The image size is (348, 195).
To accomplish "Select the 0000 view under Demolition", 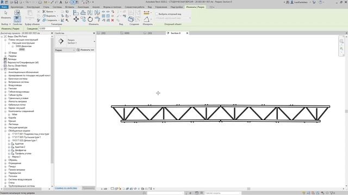I will coord(22,49).
